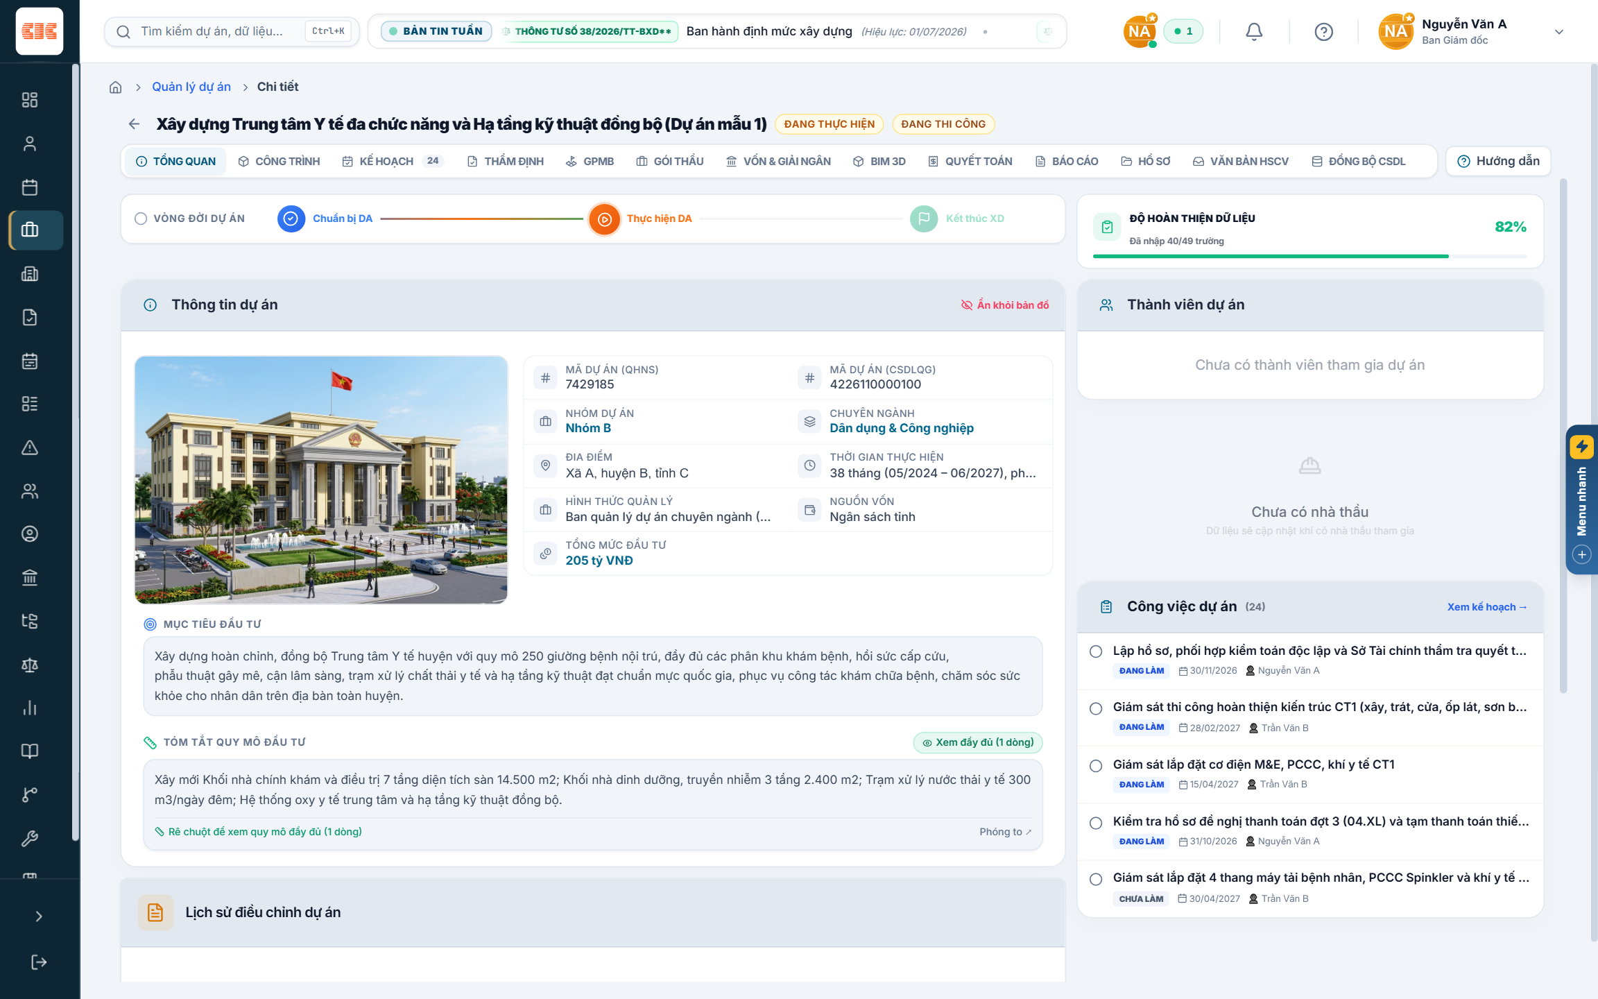Open the sidebar bar chart icon
The width and height of the screenshot is (1598, 999).
coord(30,708)
